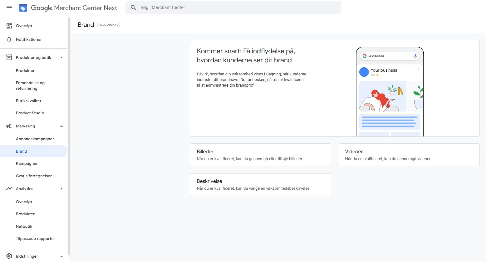Click the Marketing megaphone icon
The width and height of the screenshot is (486, 262).
click(x=9, y=126)
